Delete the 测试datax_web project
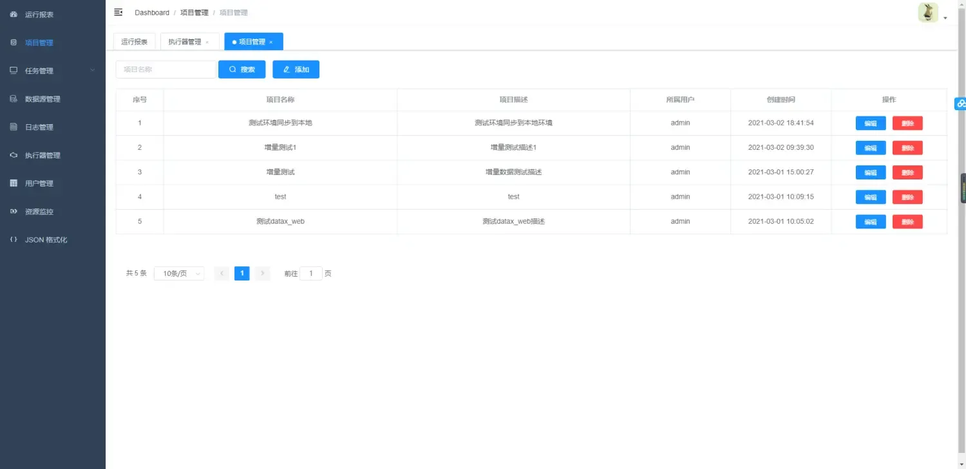966x469 pixels. (x=907, y=221)
